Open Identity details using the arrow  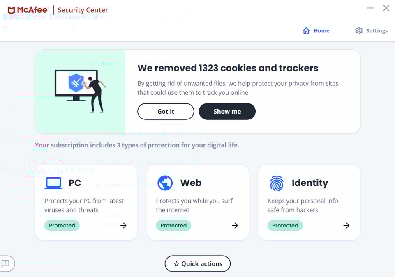click(346, 225)
